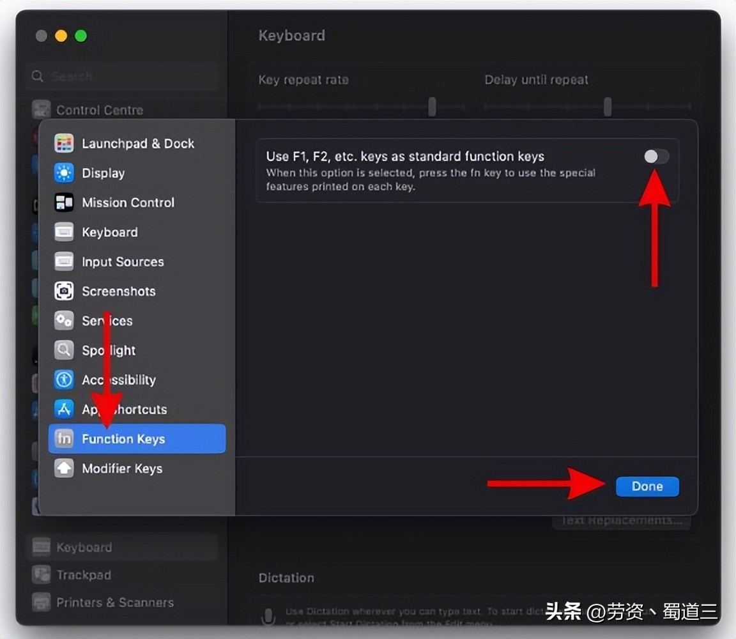736x639 pixels.
Task: Open Trackpad in settings sidebar
Action: click(x=123, y=574)
